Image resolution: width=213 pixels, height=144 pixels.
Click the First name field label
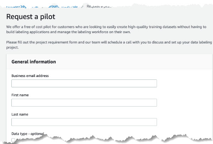click(x=20, y=95)
